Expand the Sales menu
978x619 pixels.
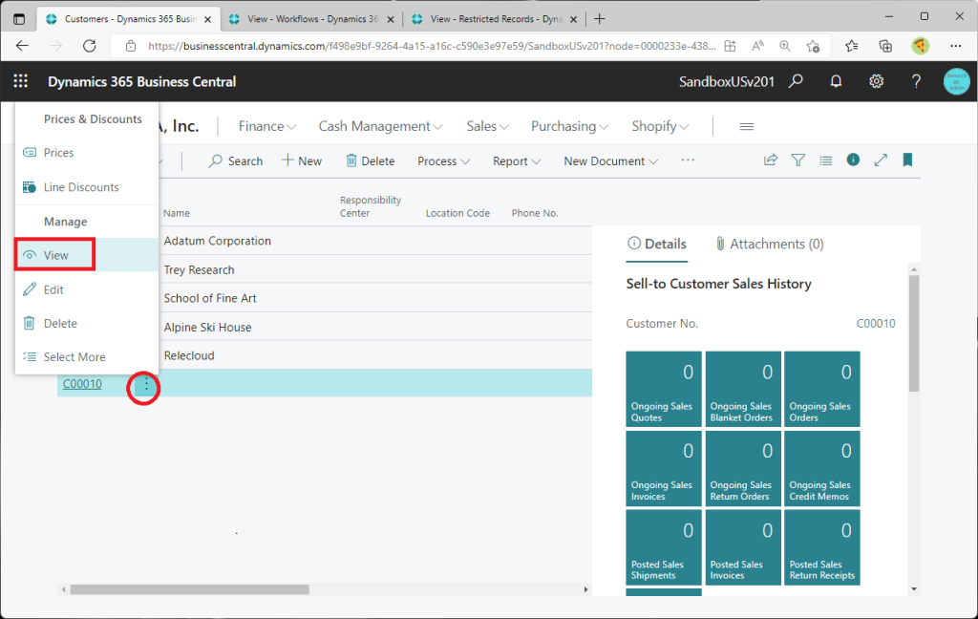pos(488,126)
